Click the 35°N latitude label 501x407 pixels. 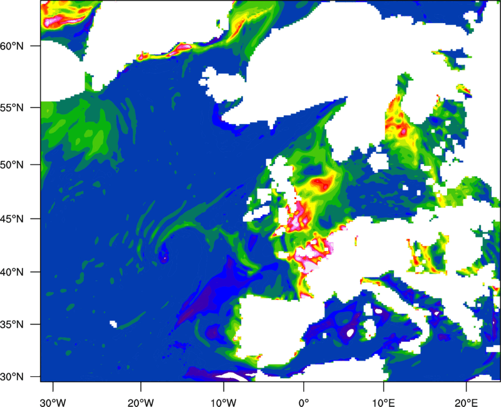(12, 324)
